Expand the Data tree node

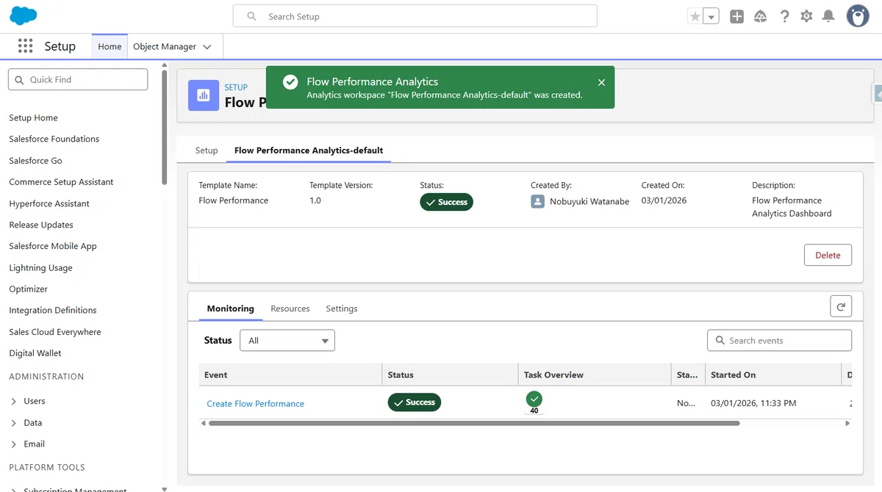pos(14,423)
